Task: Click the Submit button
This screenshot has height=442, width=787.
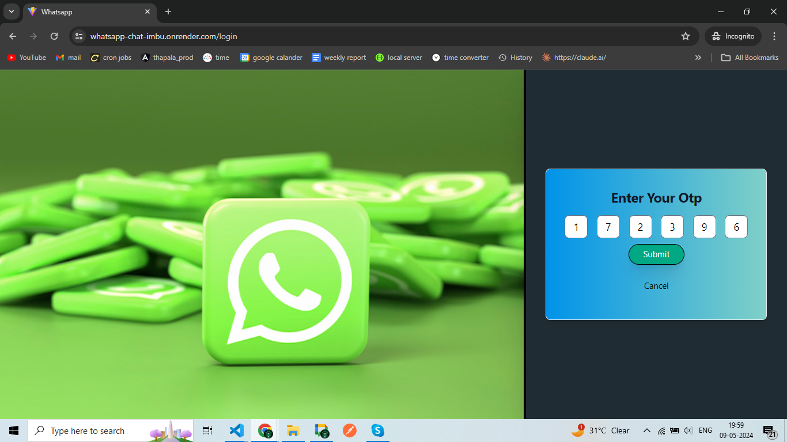Action: (656, 254)
